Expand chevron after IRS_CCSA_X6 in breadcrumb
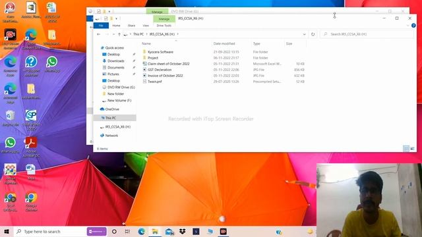The image size is (422, 237). click(177, 34)
